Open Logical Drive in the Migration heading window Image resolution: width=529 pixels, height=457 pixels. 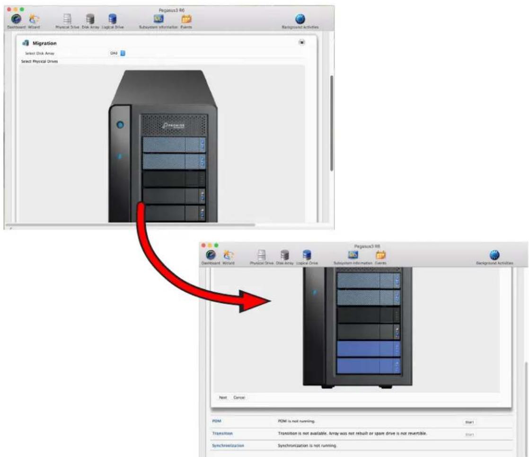click(x=113, y=21)
